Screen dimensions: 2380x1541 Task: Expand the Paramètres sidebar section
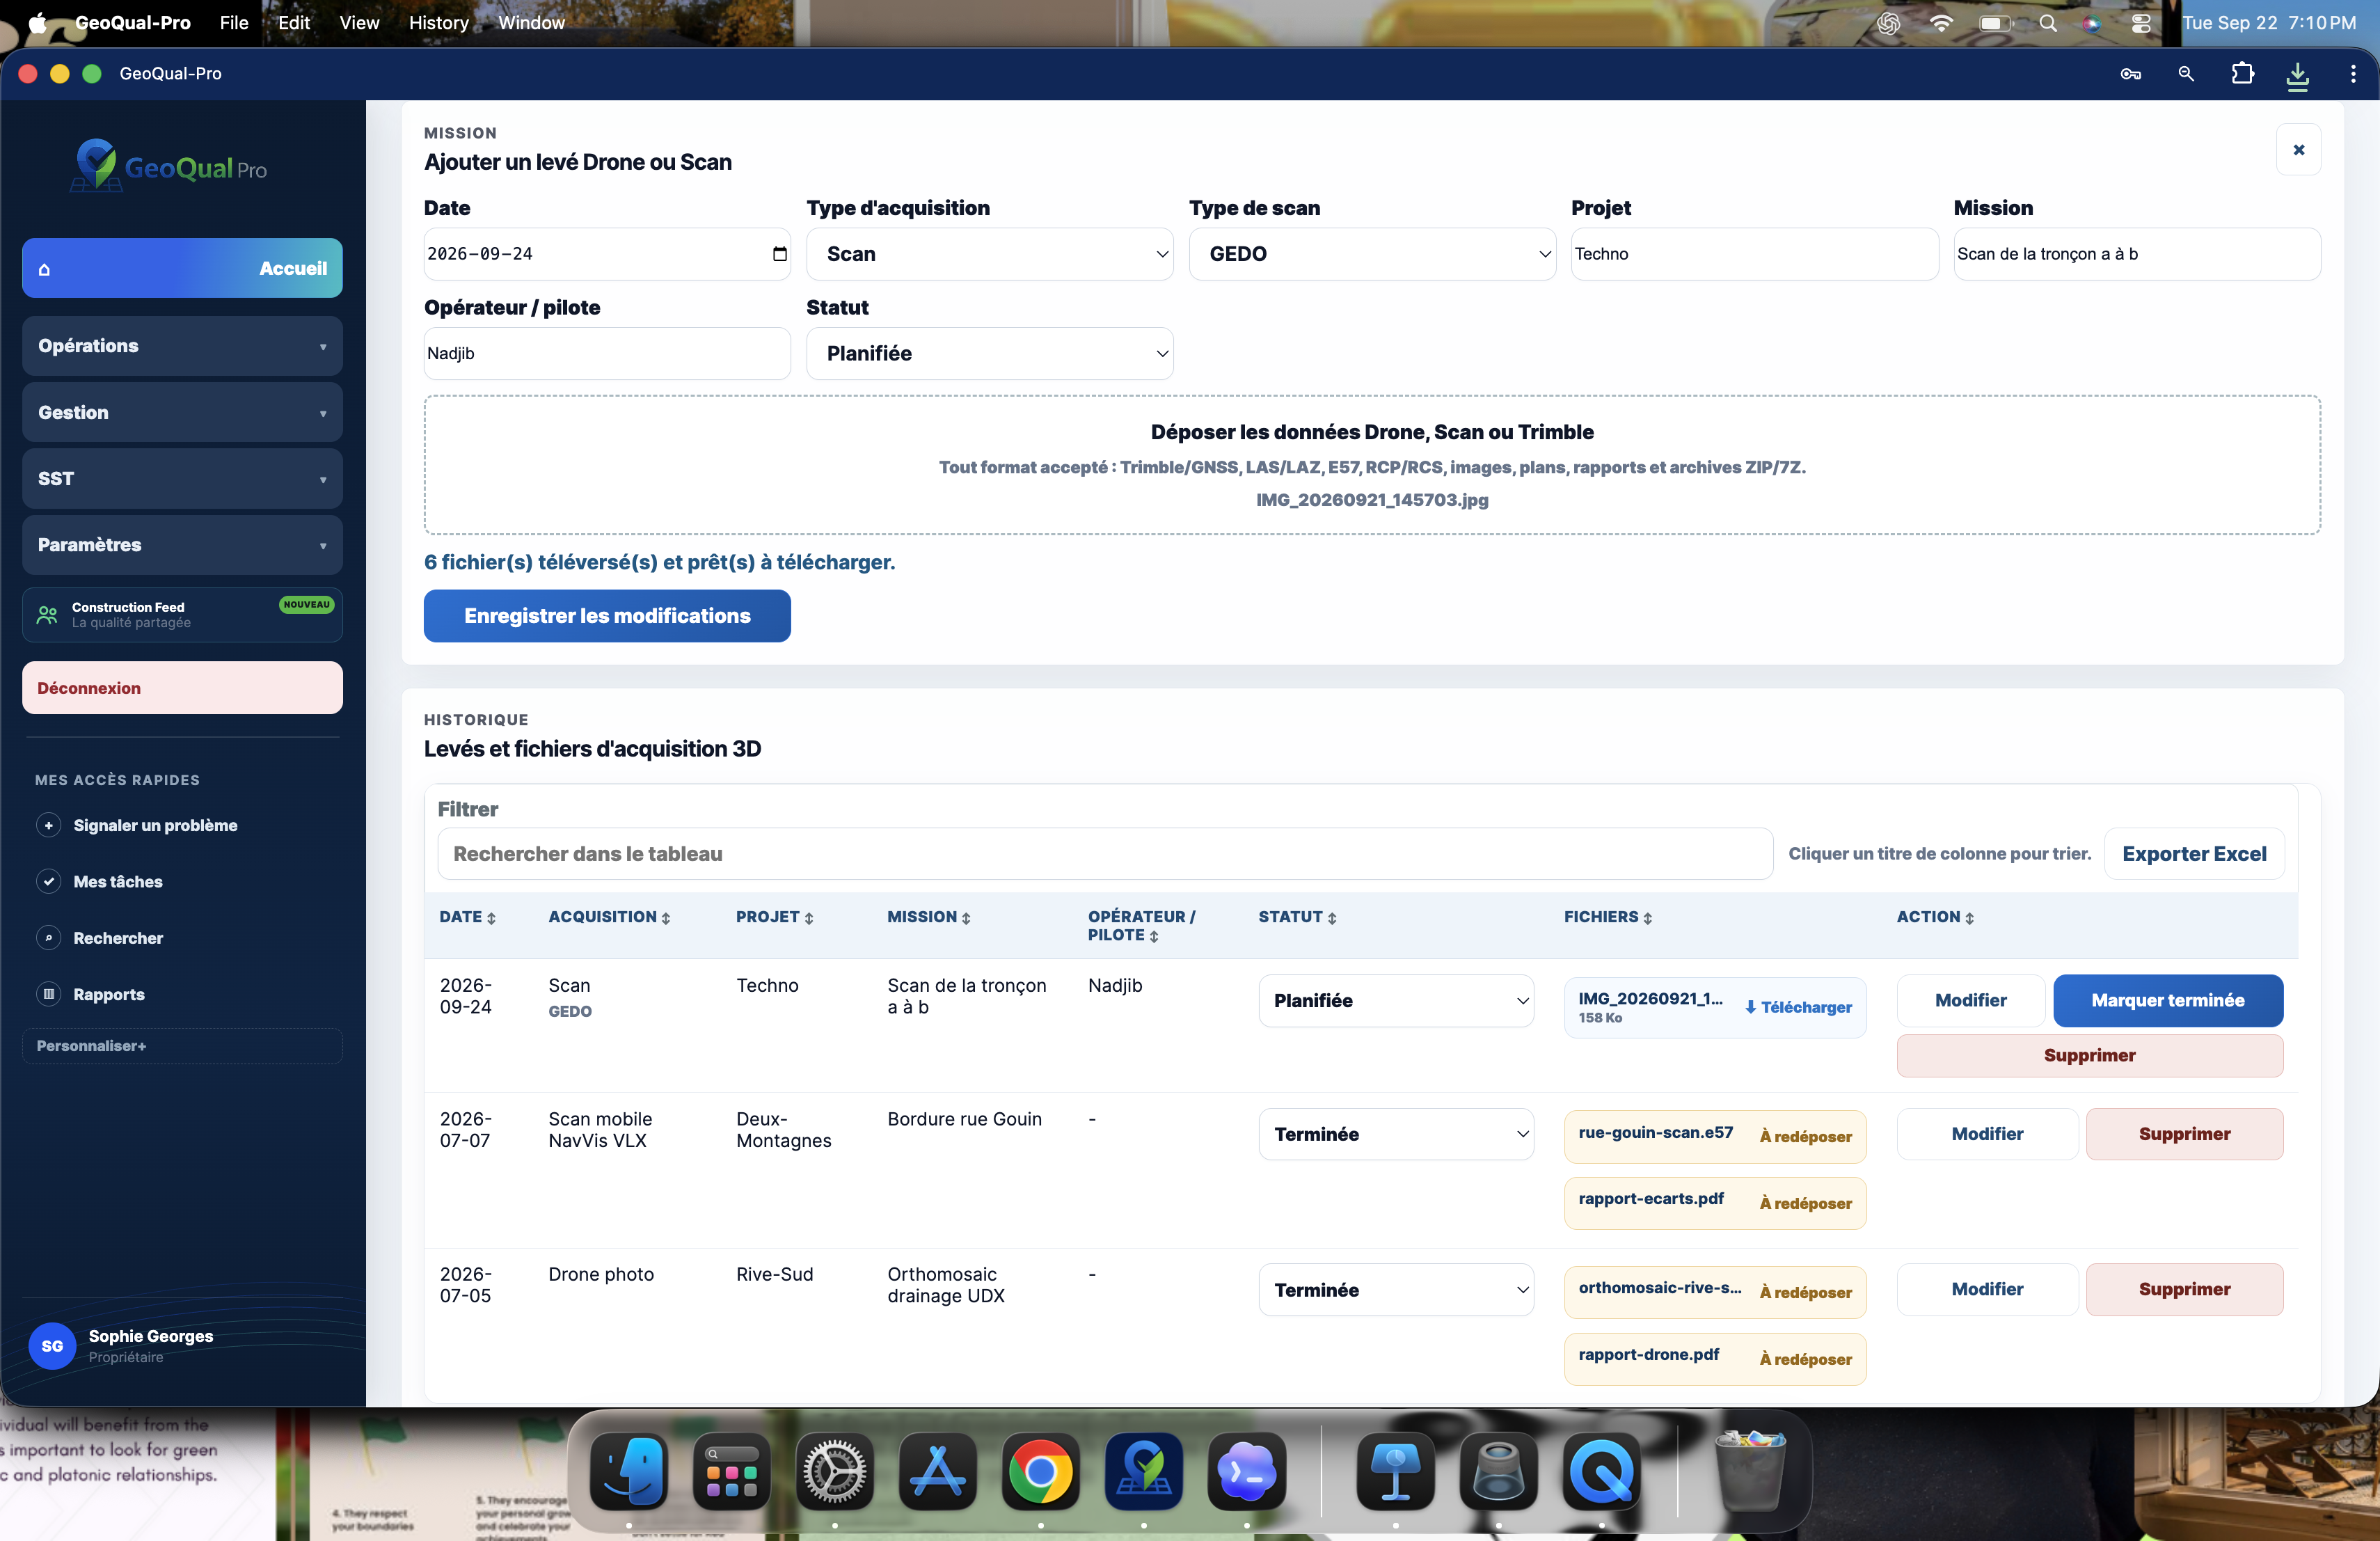point(182,545)
